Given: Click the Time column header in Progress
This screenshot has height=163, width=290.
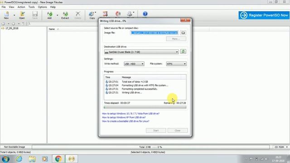Looking at the screenshot, I should (112, 77).
